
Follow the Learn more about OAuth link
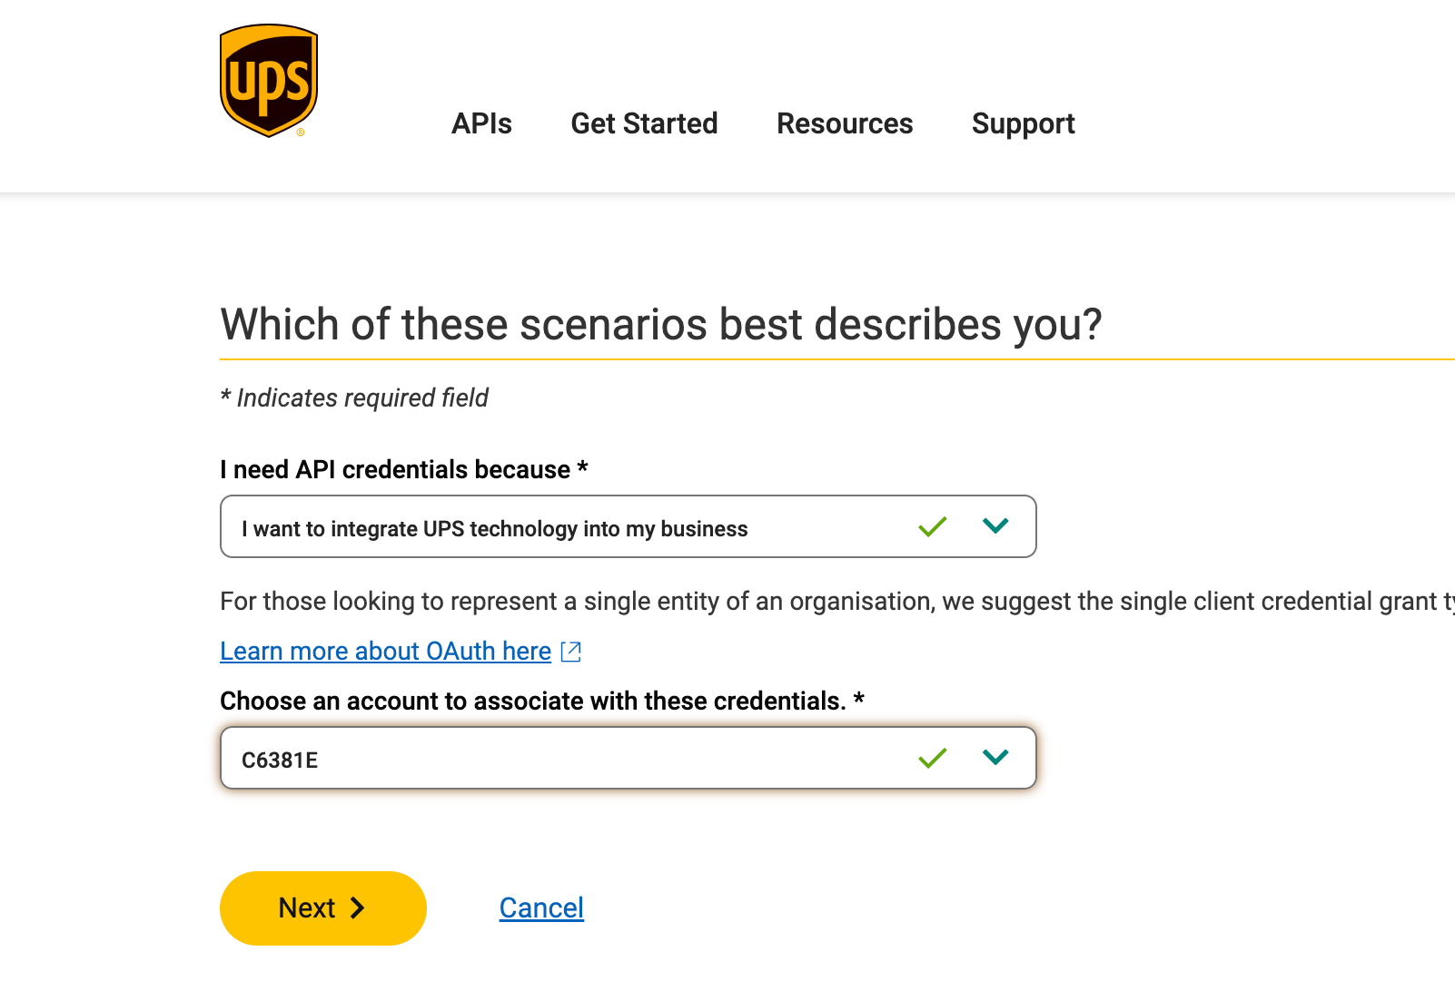tap(385, 652)
